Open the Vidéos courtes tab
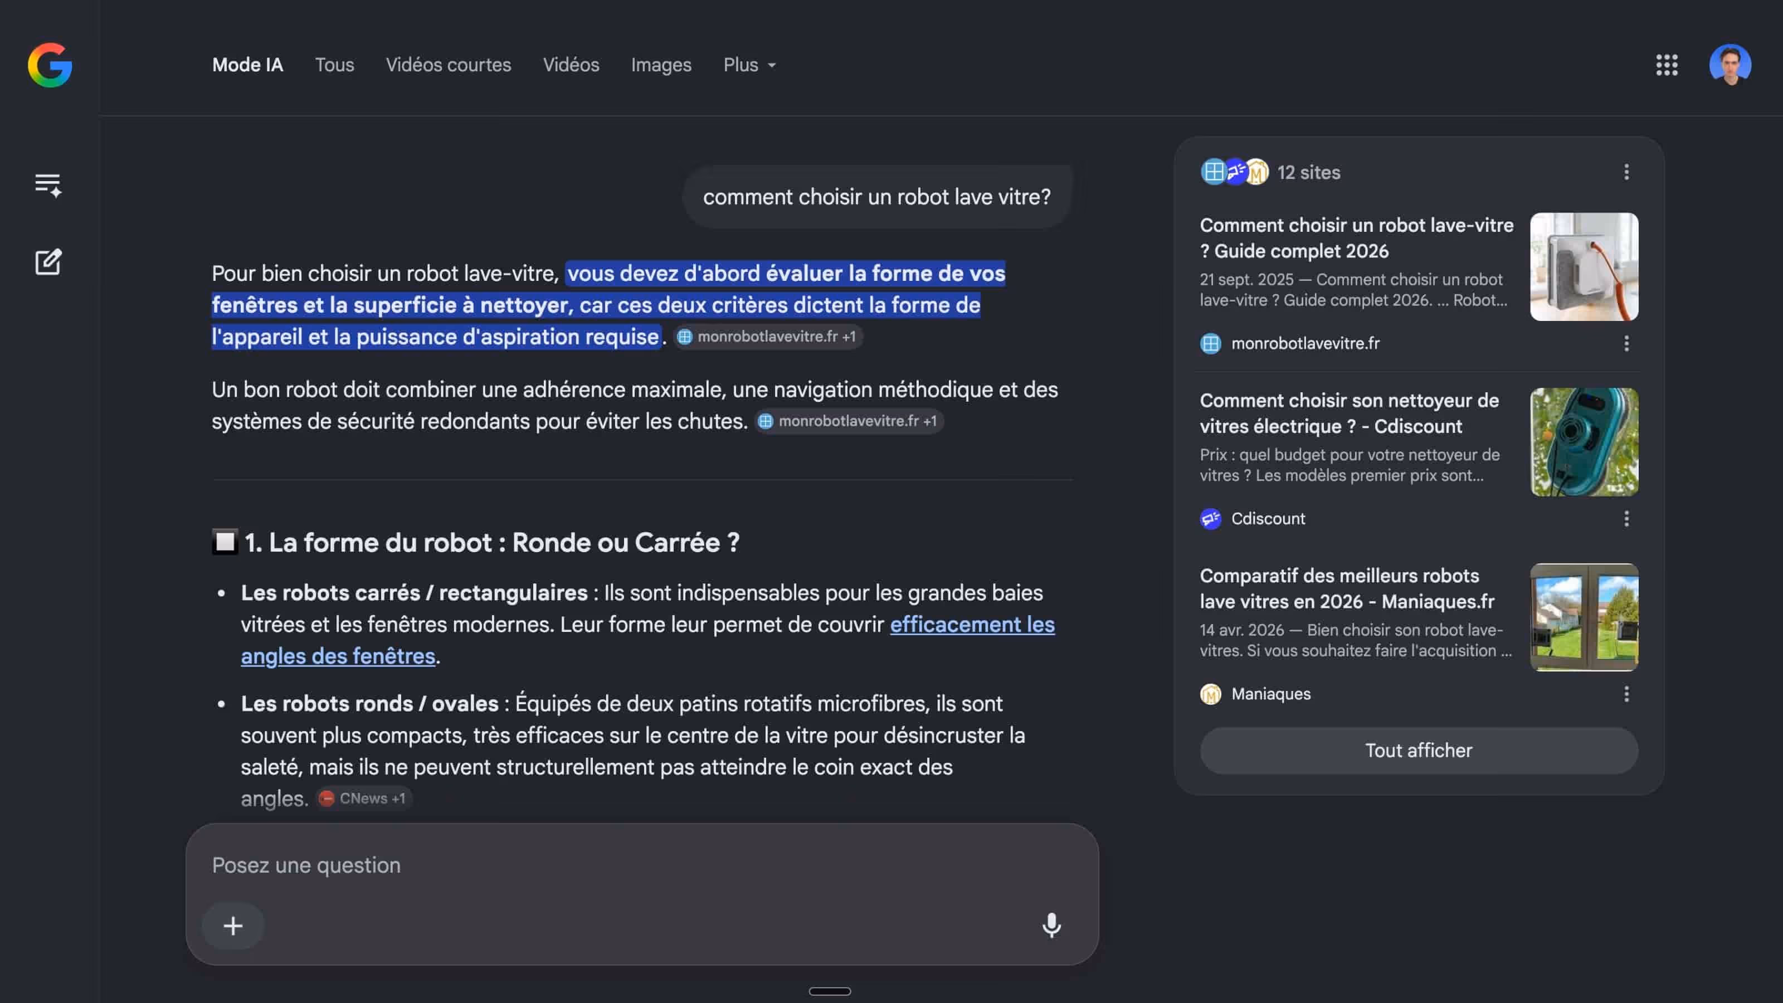Image resolution: width=1783 pixels, height=1003 pixels. (449, 65)
